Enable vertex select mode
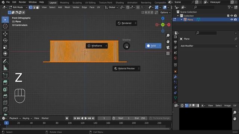 pos(31,7)
